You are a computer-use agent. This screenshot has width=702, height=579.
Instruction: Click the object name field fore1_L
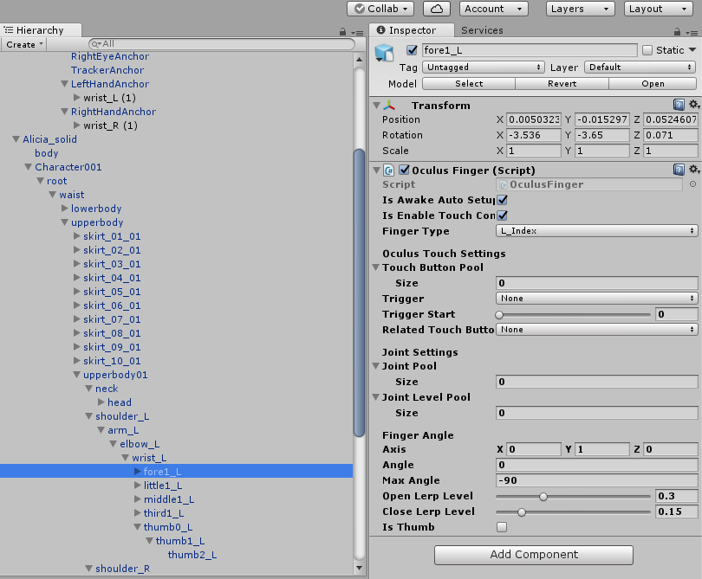[530, 50]
